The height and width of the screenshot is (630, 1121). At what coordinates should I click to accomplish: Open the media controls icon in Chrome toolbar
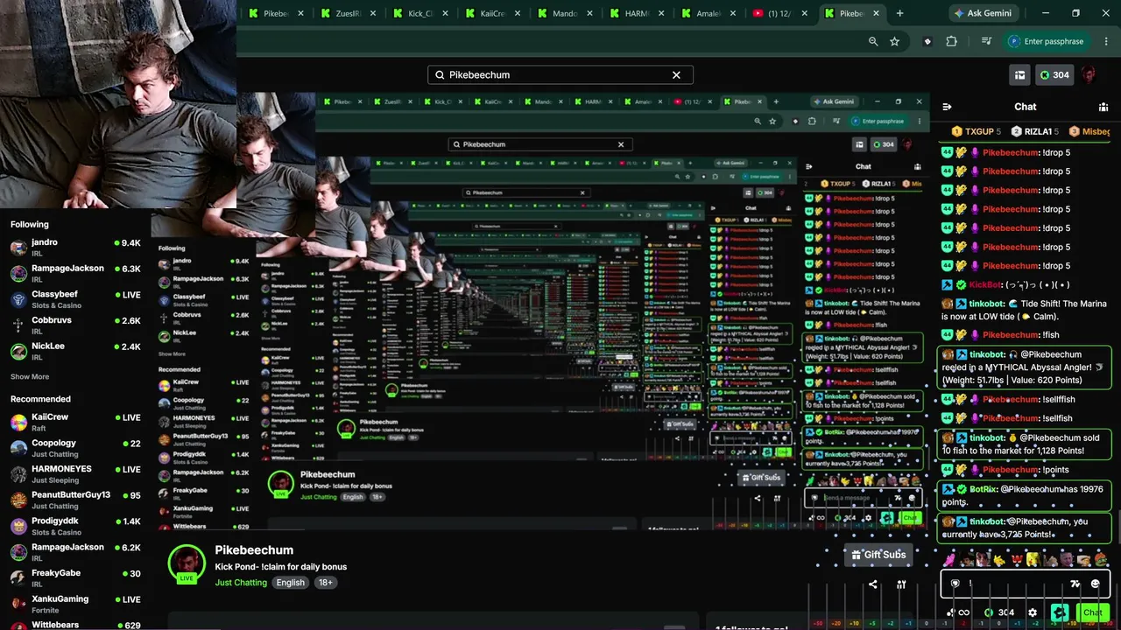tap(986, 41)
